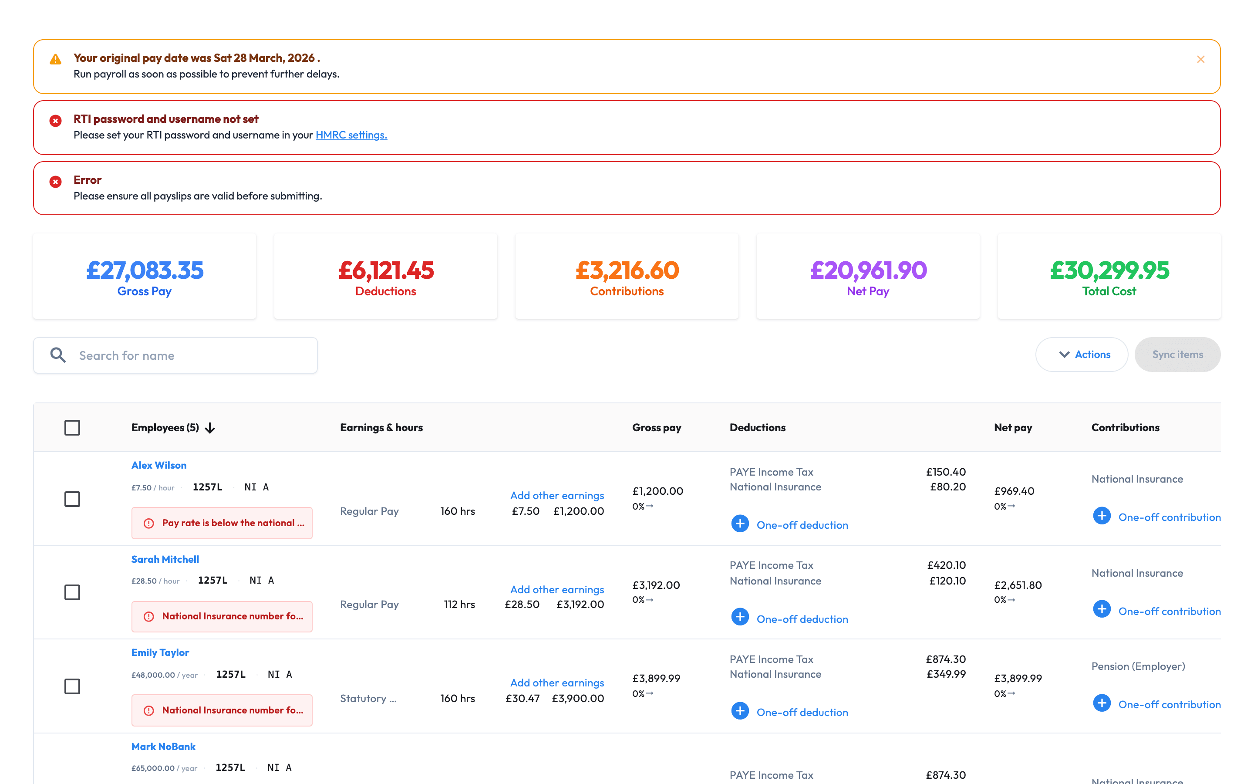Click the Contributions column header

click(x=1125, y=427)
